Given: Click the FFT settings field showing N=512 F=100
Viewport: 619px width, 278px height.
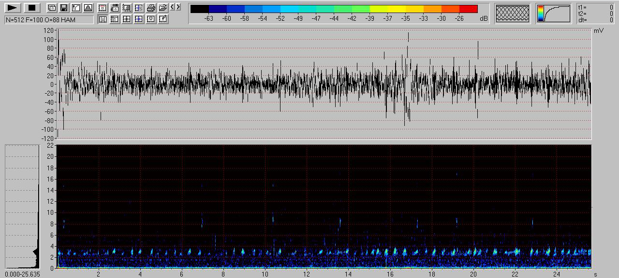Looking at the screenshot, I should click(49, 19).
